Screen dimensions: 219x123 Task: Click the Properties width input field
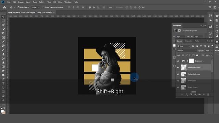180,37
